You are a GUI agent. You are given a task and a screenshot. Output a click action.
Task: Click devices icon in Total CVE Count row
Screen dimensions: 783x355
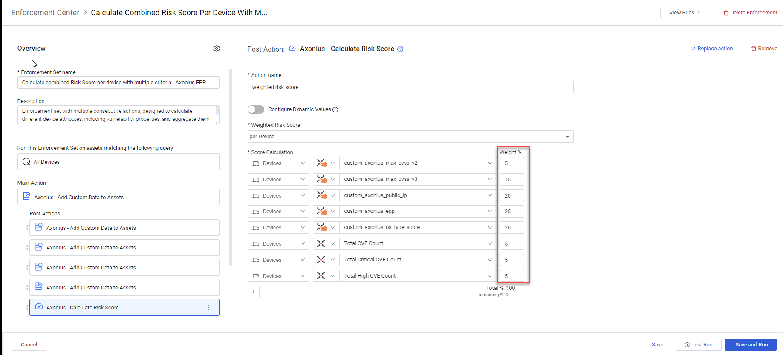(256, 244)
